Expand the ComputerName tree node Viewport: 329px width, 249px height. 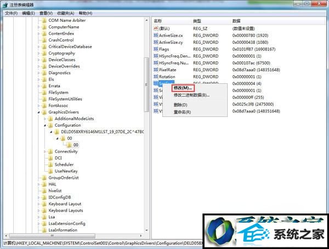coord(38,27)
